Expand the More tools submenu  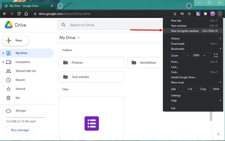coord(193,82)
